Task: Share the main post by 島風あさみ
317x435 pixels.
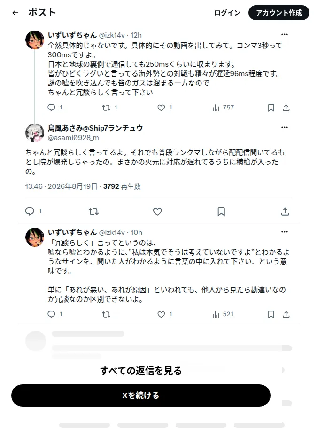Action: point(285,211)
